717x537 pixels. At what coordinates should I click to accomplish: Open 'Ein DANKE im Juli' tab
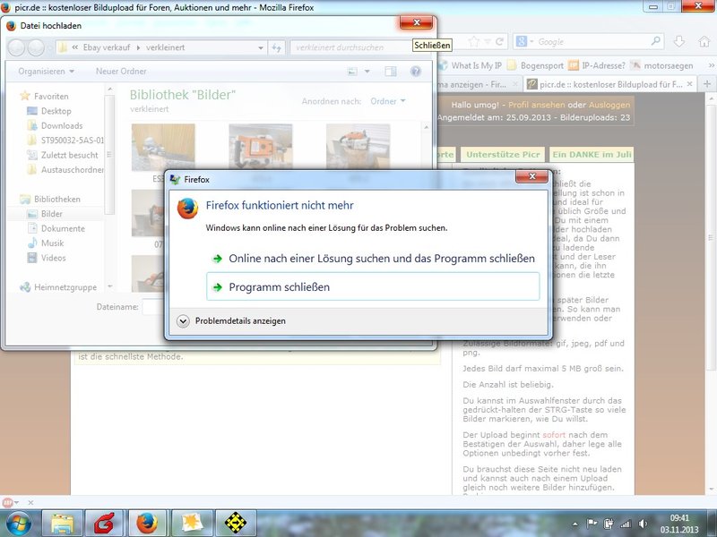[592, 154]
